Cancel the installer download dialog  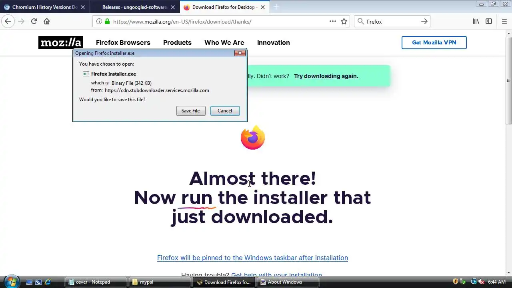click(x=225, y=111)
